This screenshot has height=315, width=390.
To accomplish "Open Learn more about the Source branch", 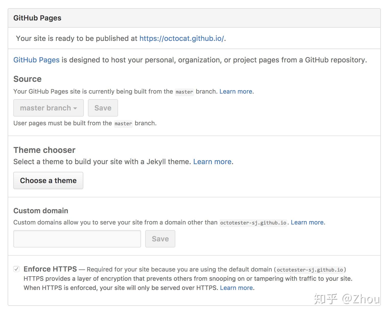I will pos(235,91).
